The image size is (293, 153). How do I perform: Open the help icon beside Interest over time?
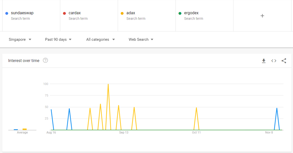pos(45,60)
